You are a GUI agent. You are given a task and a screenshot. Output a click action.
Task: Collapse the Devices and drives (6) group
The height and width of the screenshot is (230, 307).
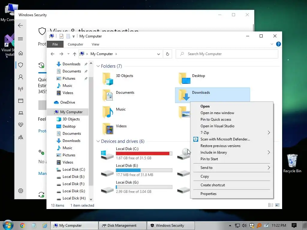point(98,141)
